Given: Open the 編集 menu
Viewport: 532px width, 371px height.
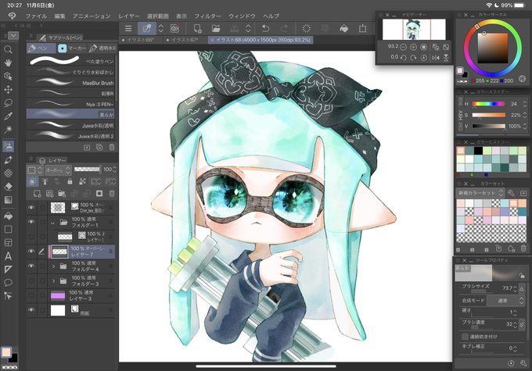Looking at the screenshot, I should point(59,16).
